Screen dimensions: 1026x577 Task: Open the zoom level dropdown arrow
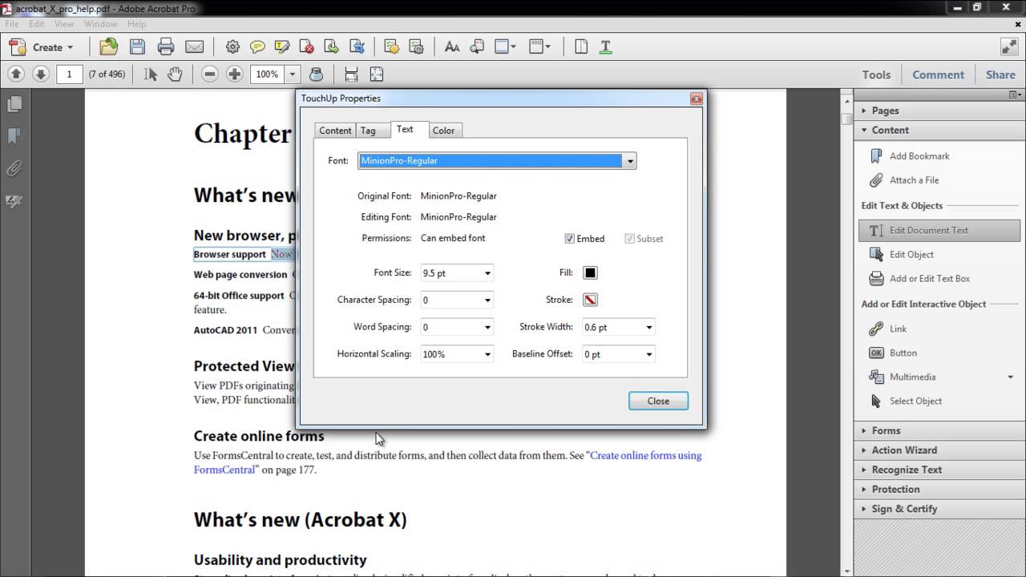(293, 74)
